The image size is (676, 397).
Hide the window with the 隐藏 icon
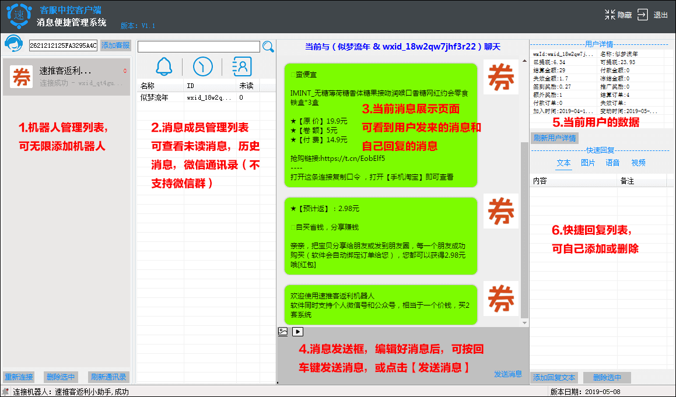tap(609, 15)
